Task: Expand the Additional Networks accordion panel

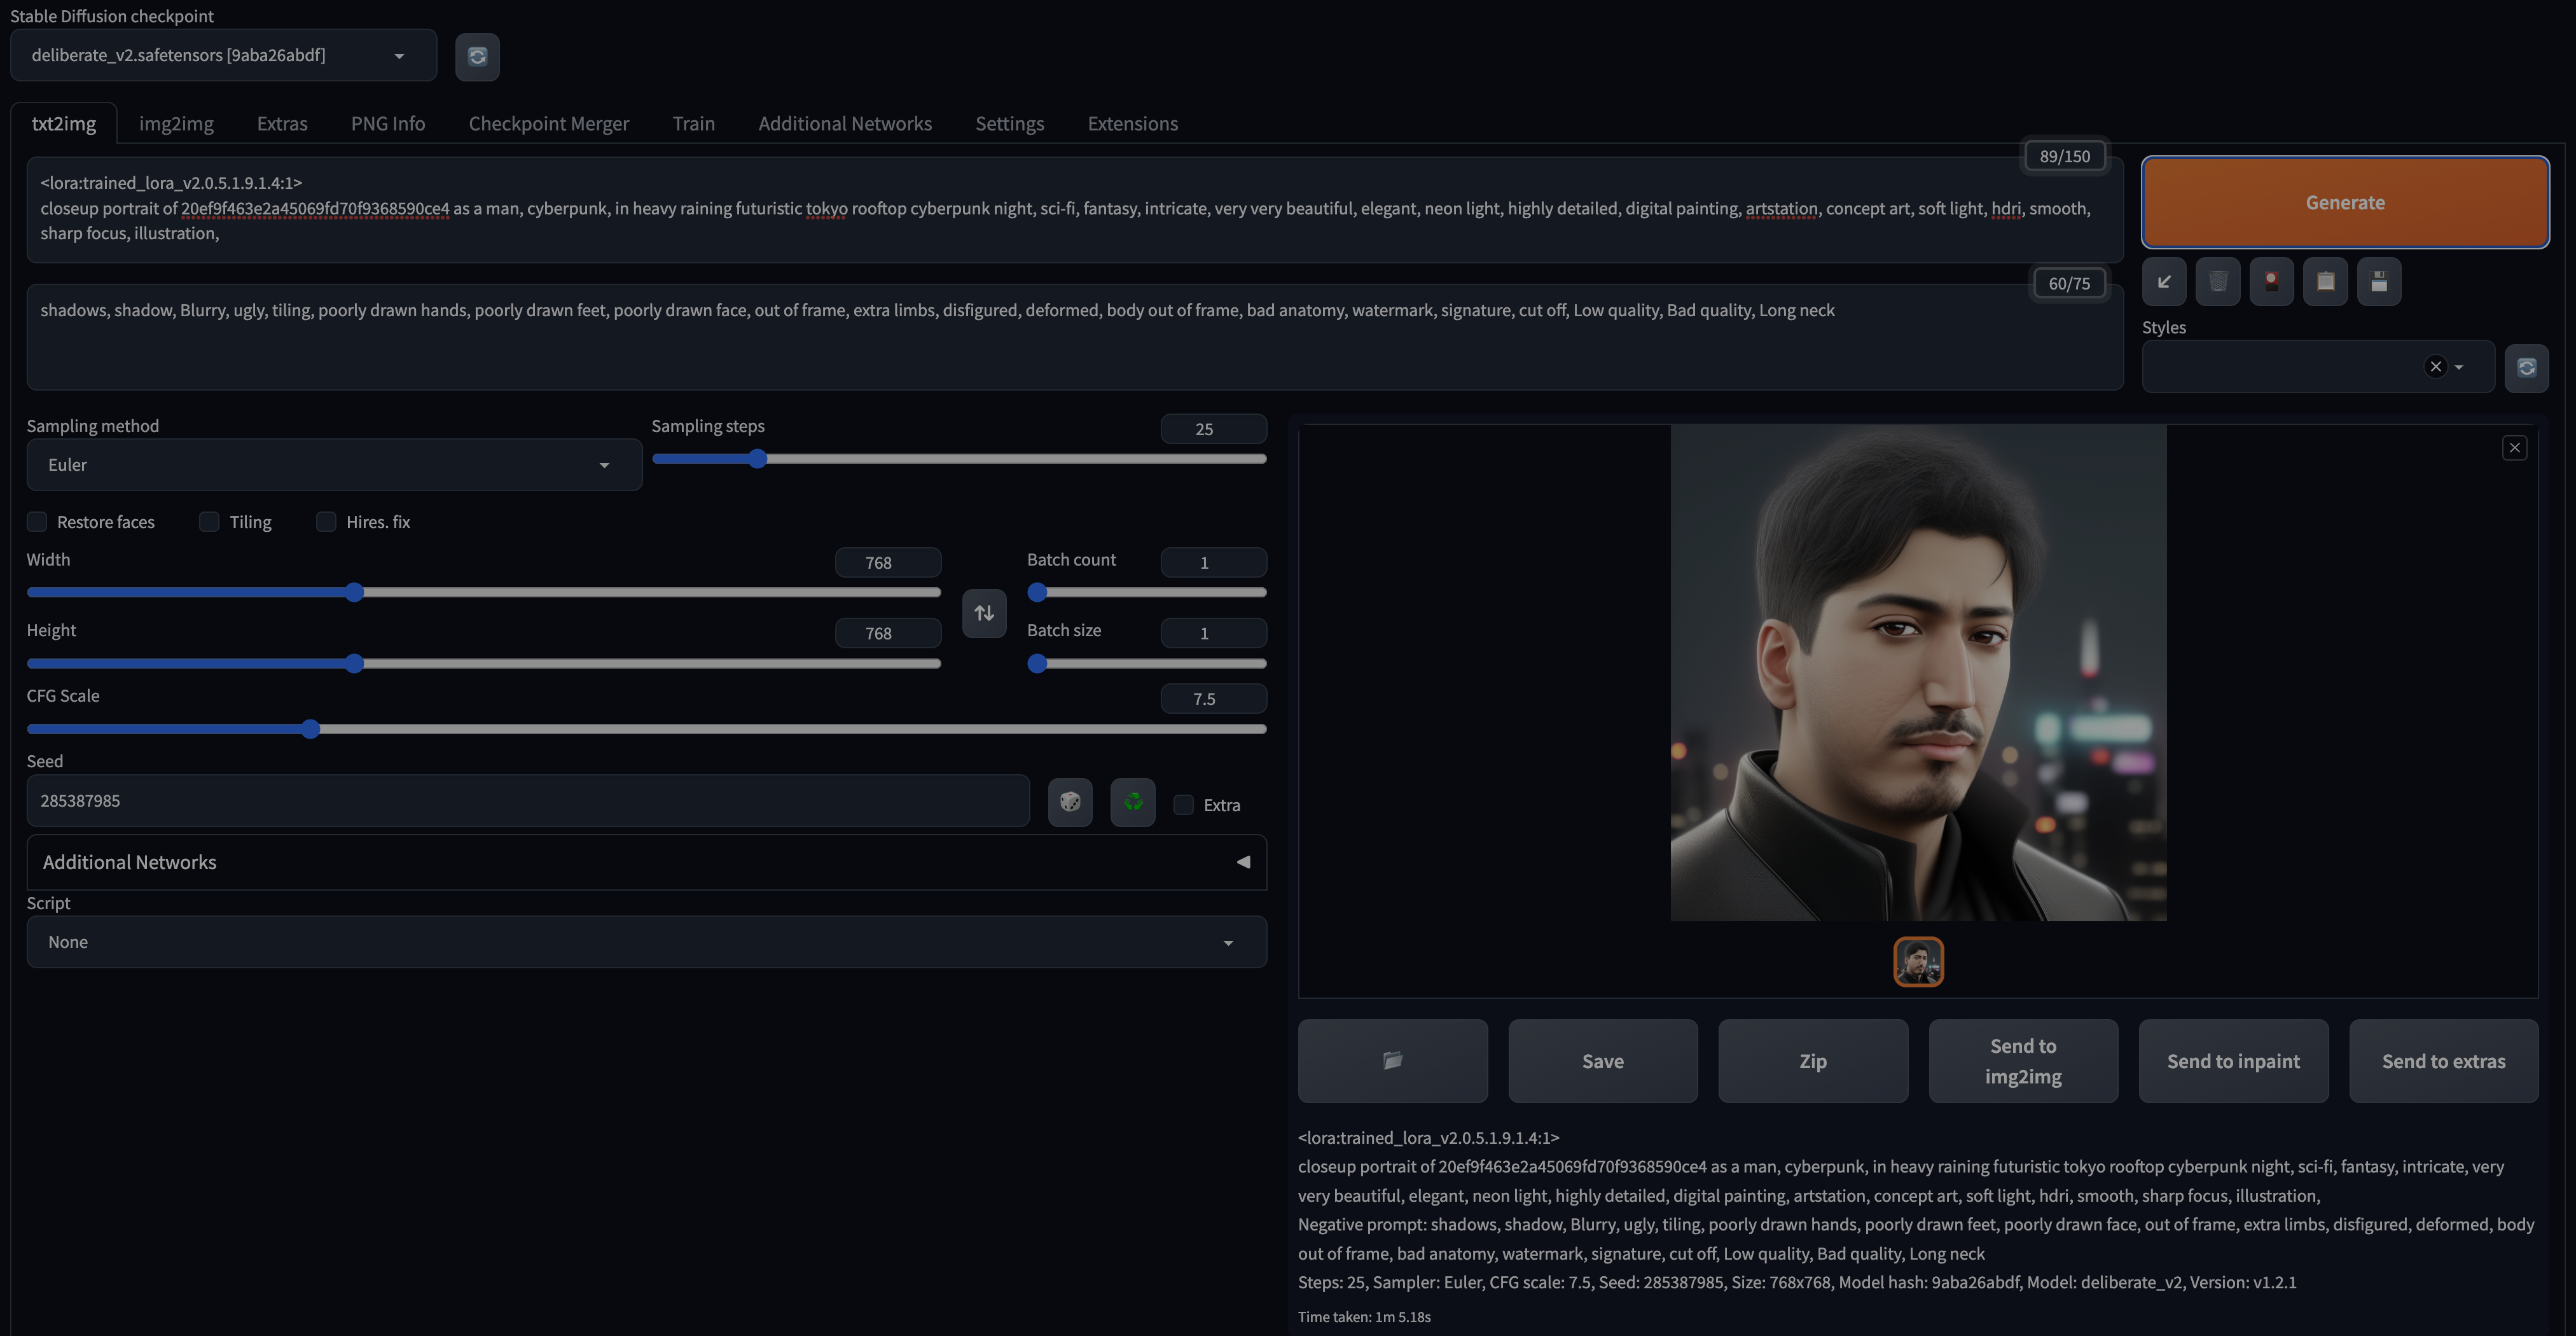Action: coord(646,862)
